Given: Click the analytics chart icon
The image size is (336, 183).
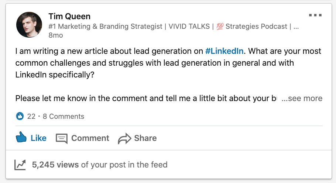Looking at the screenshot, I should [20, 165].
